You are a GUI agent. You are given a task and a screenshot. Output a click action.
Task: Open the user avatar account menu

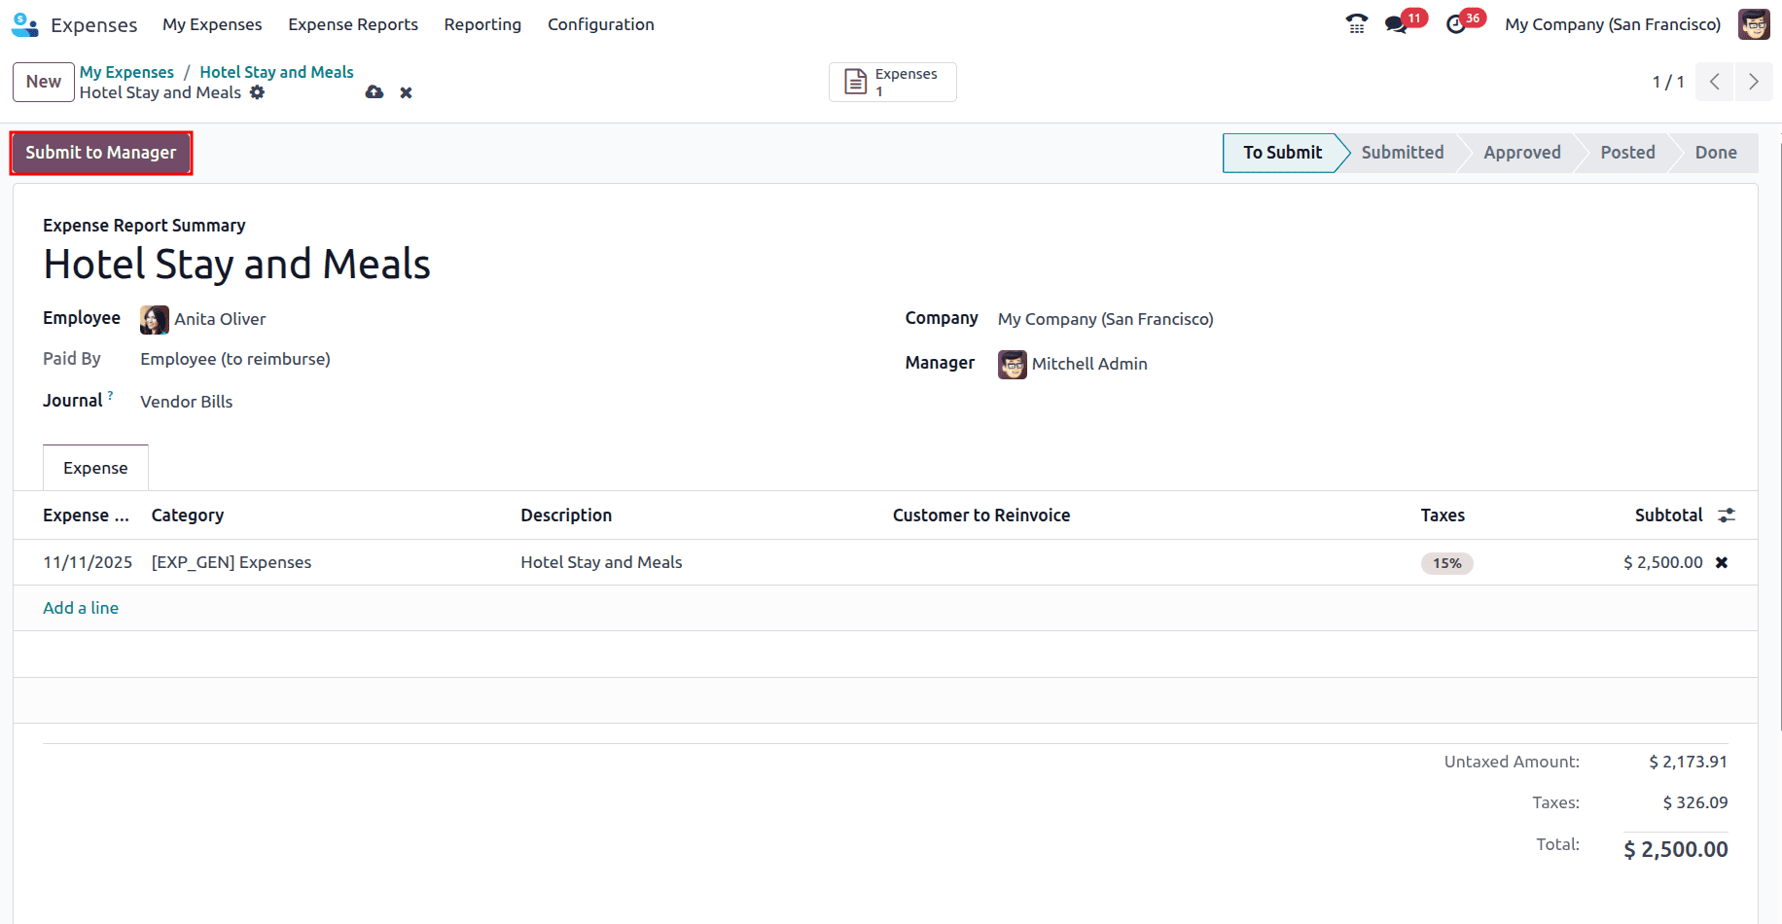coord(1754,23)
